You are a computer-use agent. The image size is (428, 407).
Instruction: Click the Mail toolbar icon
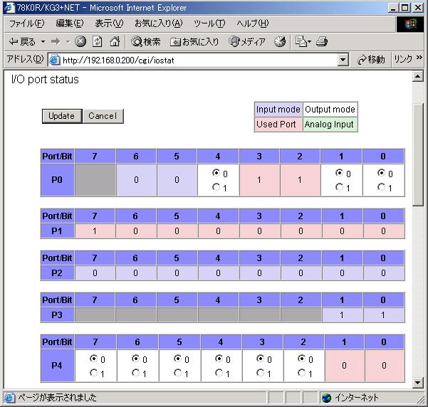click(x=301, y=42)
